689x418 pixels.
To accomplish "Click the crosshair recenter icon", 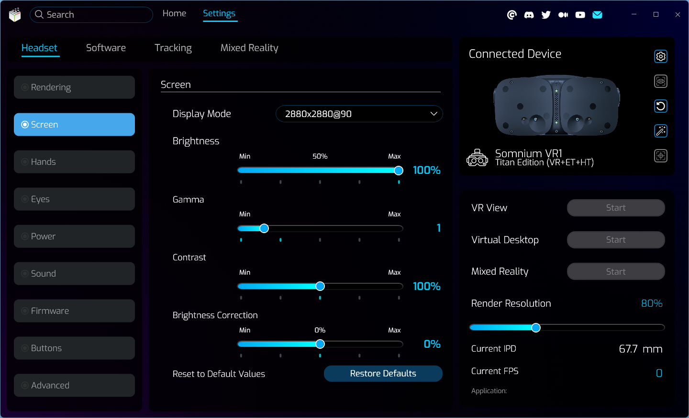I will coord(660,156).
